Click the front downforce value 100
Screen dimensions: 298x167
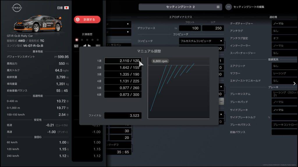[190, 28]
